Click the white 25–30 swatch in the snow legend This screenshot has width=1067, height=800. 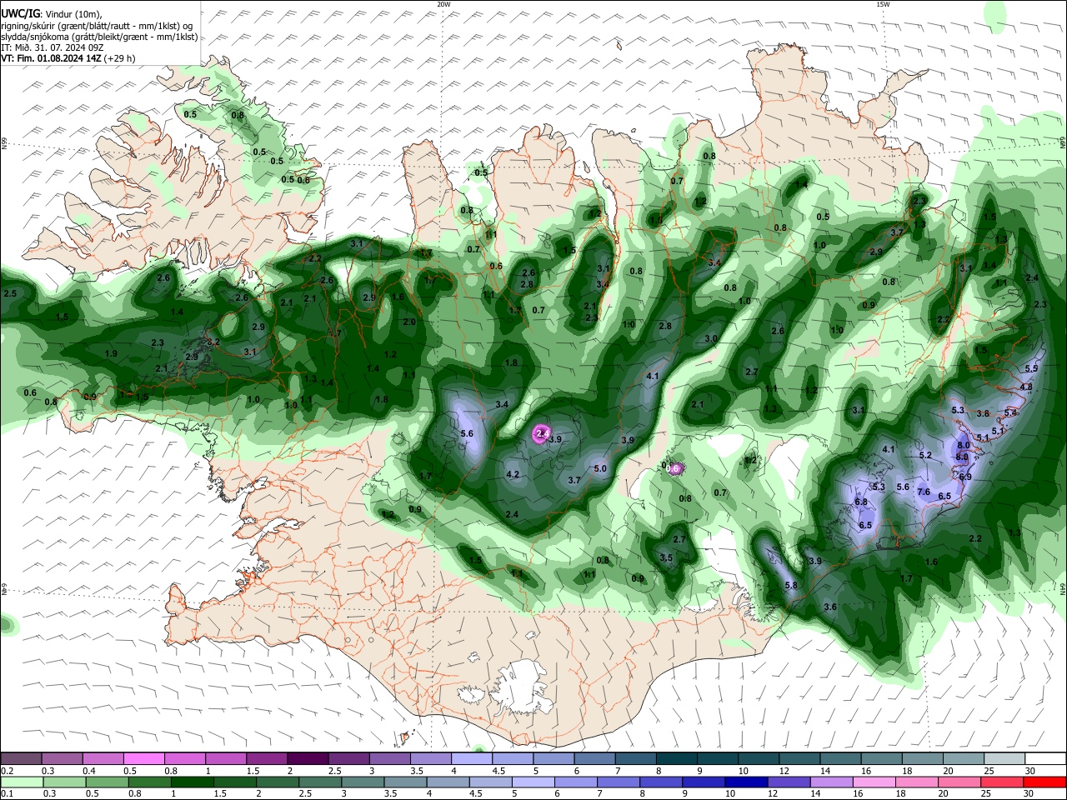pos(1045,758)
